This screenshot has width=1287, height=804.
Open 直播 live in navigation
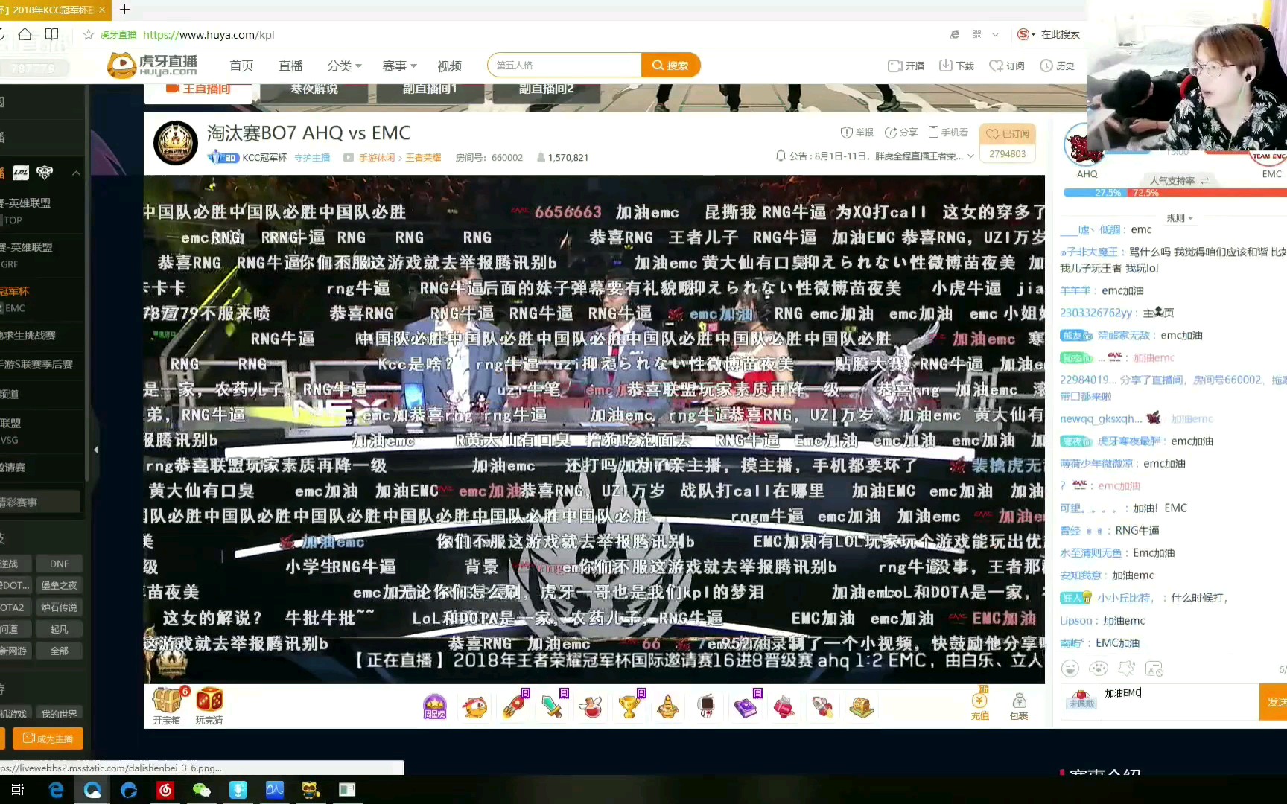tap(290, 66)
